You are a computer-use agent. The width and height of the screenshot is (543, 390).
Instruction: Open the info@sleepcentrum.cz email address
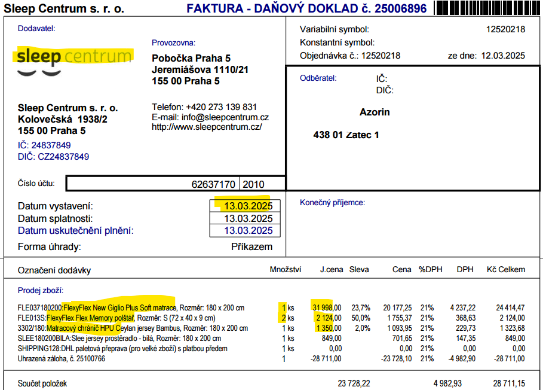(225, 117)
